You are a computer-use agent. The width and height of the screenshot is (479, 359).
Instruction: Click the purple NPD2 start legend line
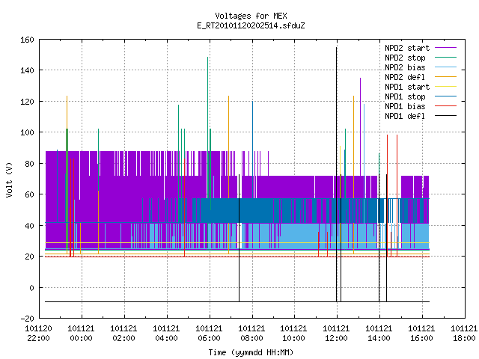(x=445, y=48)
